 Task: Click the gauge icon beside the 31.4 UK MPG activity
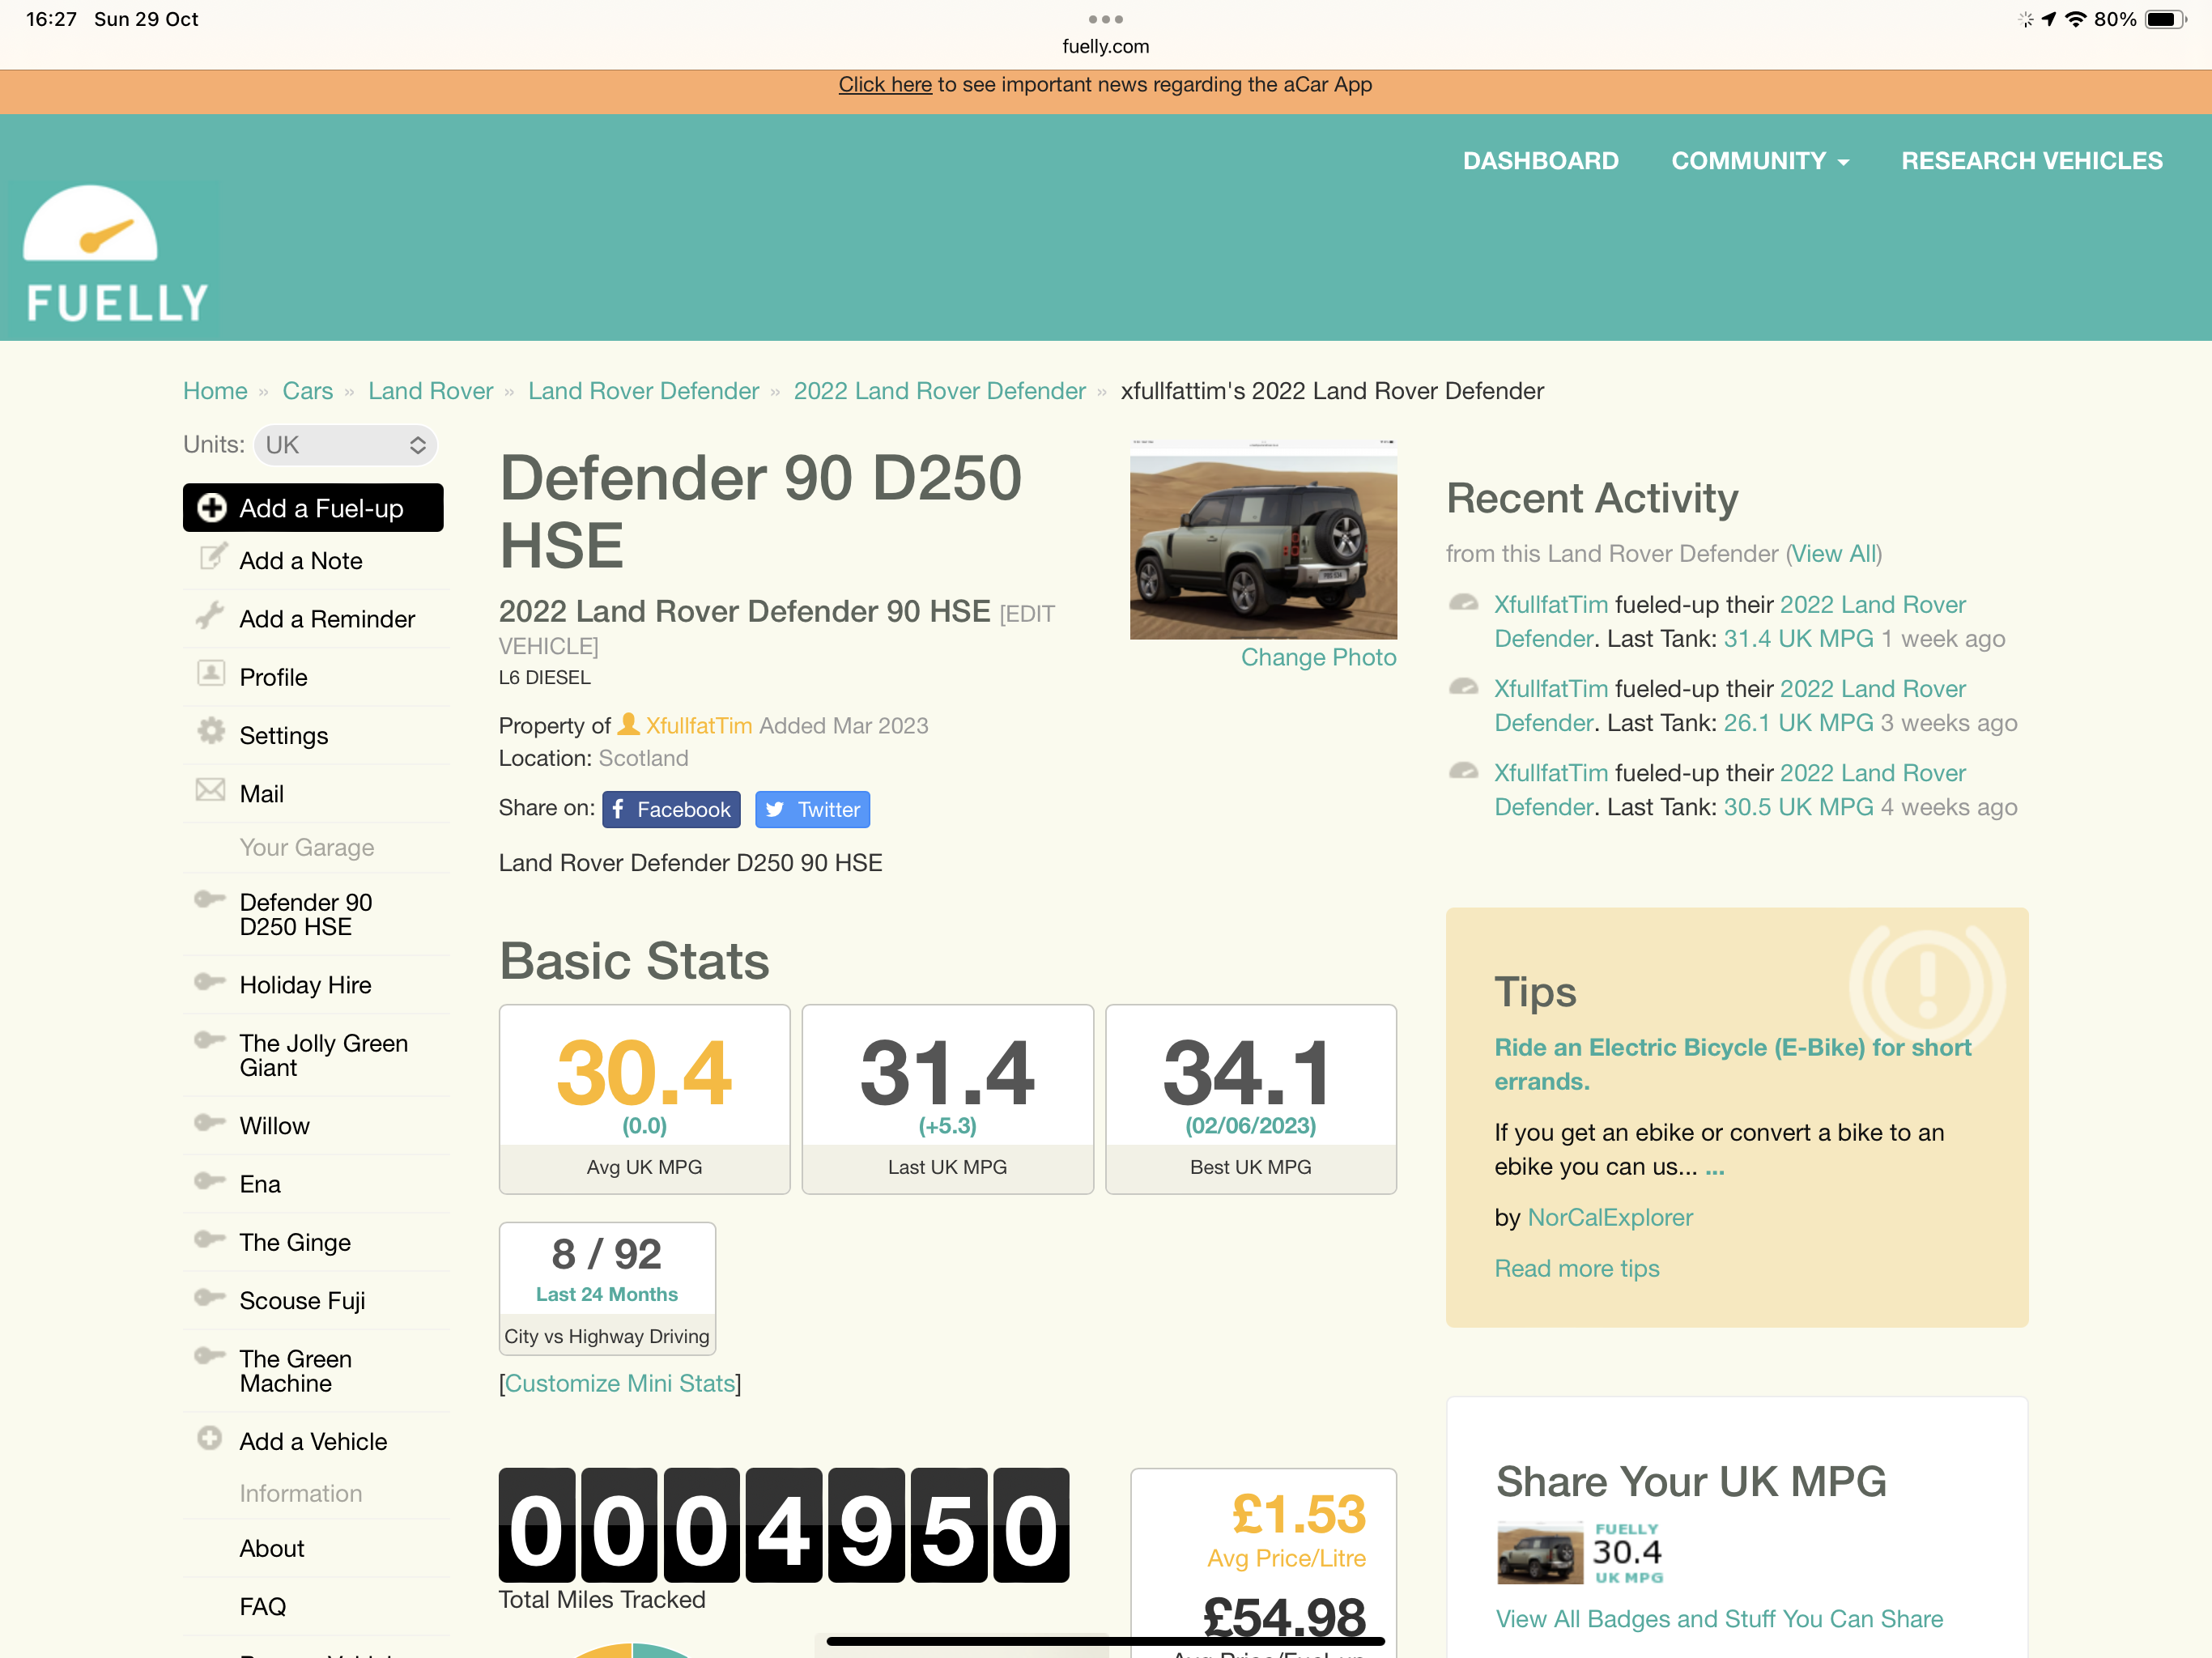click(1464, 603)
